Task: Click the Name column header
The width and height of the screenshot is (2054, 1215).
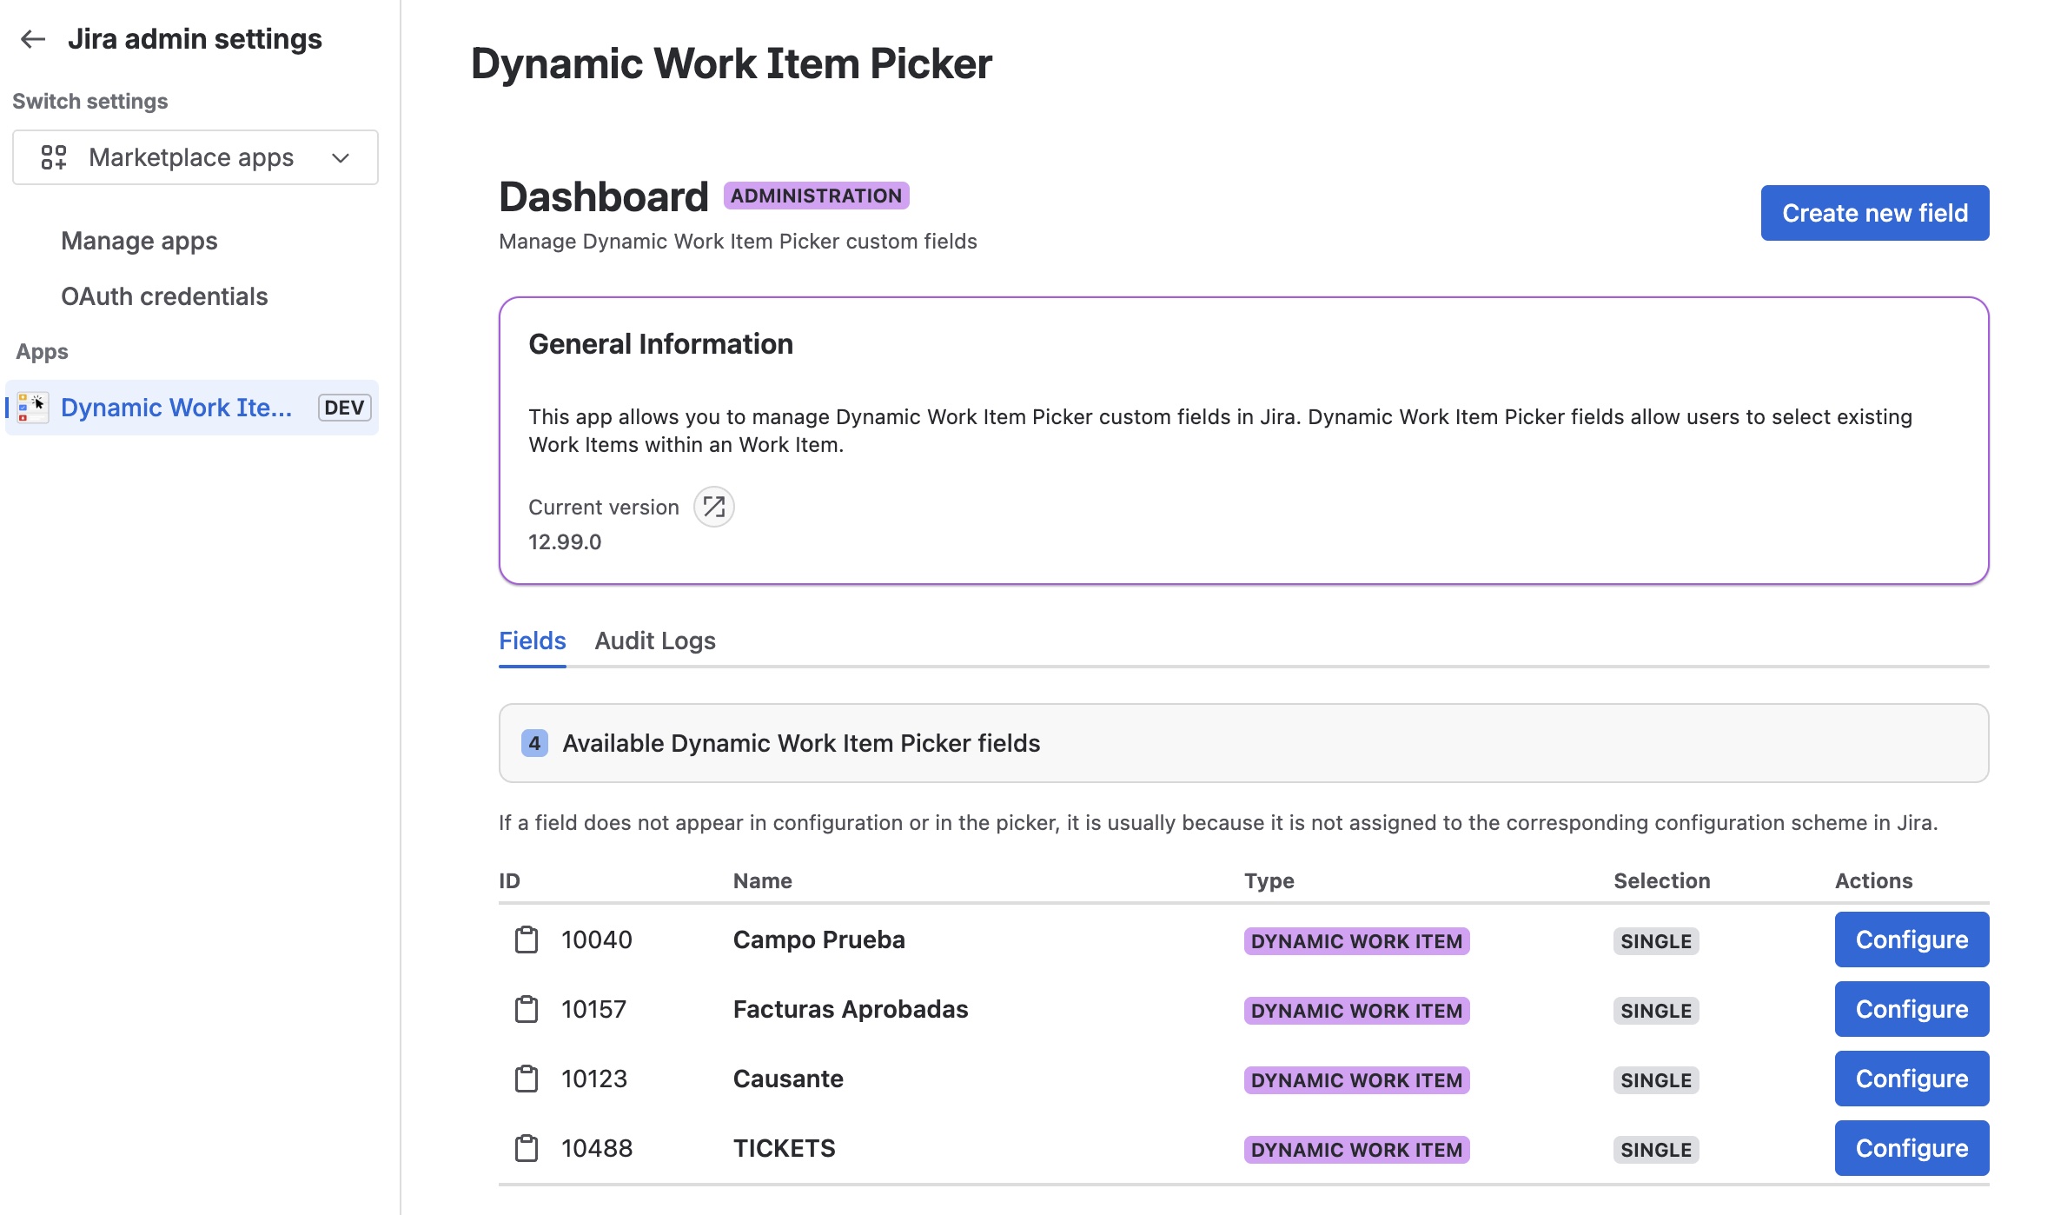Action: pos(762,880)
